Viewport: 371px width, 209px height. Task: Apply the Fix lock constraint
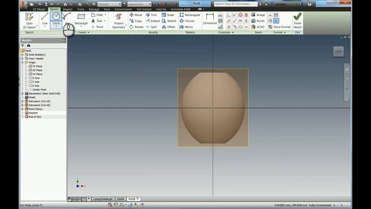point(246,15)
